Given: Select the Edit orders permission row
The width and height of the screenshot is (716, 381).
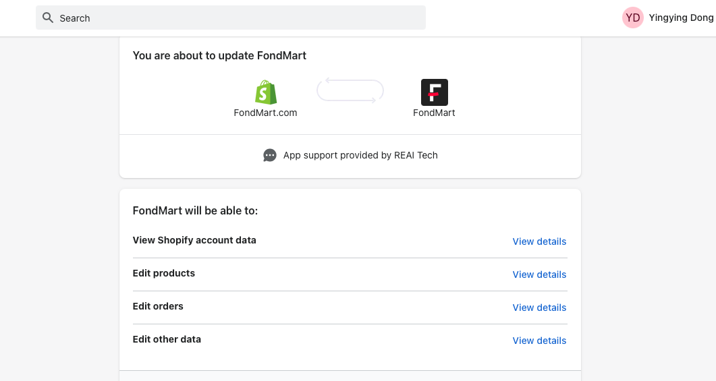Looking at the screenshot, I should point(158,306).
